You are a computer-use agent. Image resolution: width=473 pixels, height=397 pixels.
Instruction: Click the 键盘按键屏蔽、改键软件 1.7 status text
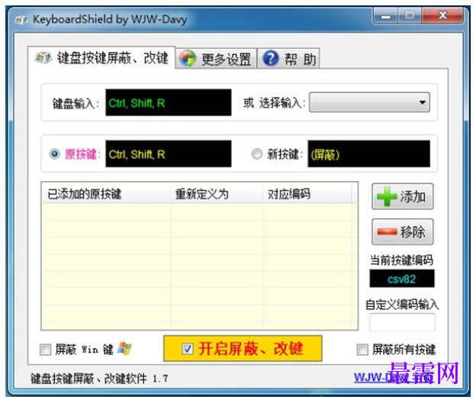pyautogui.click(x=99, y=379)
